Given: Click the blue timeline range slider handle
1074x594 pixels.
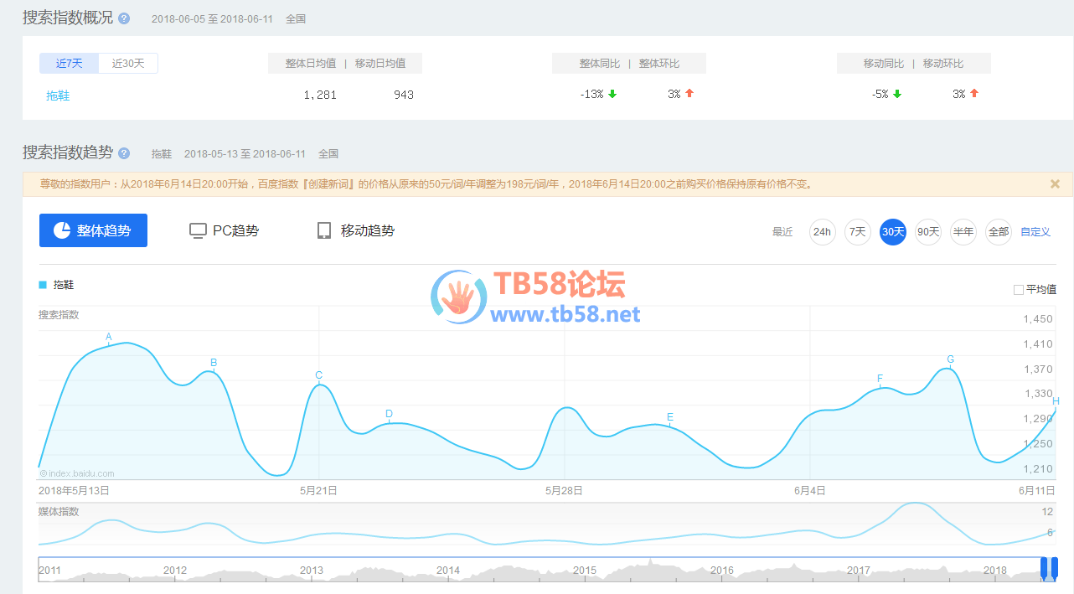Looking at the screenshot, I should (1049, 569).
